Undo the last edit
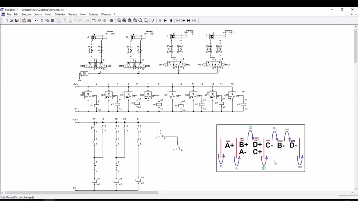Image resolution: width=358 pixels, height=201 pixels. click(36, 20)
